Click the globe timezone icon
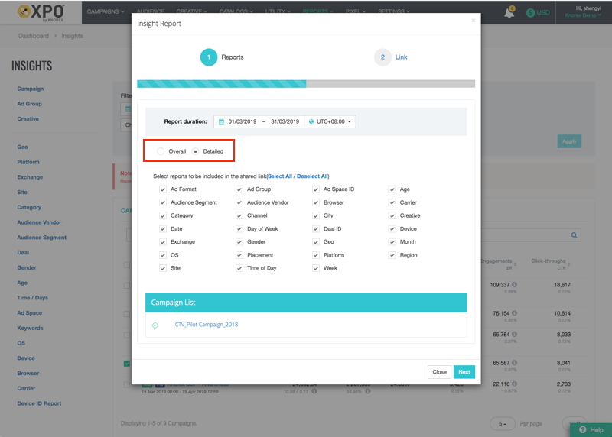 click(311, 121)
